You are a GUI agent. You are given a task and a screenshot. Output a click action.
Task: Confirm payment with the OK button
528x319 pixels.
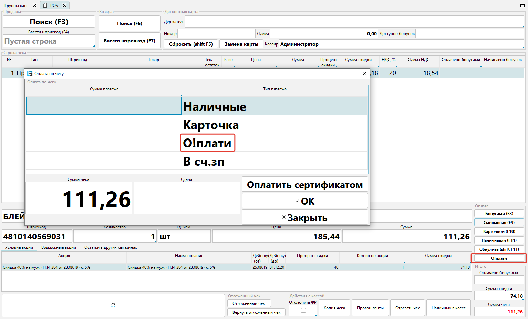[x=305, y=201]
